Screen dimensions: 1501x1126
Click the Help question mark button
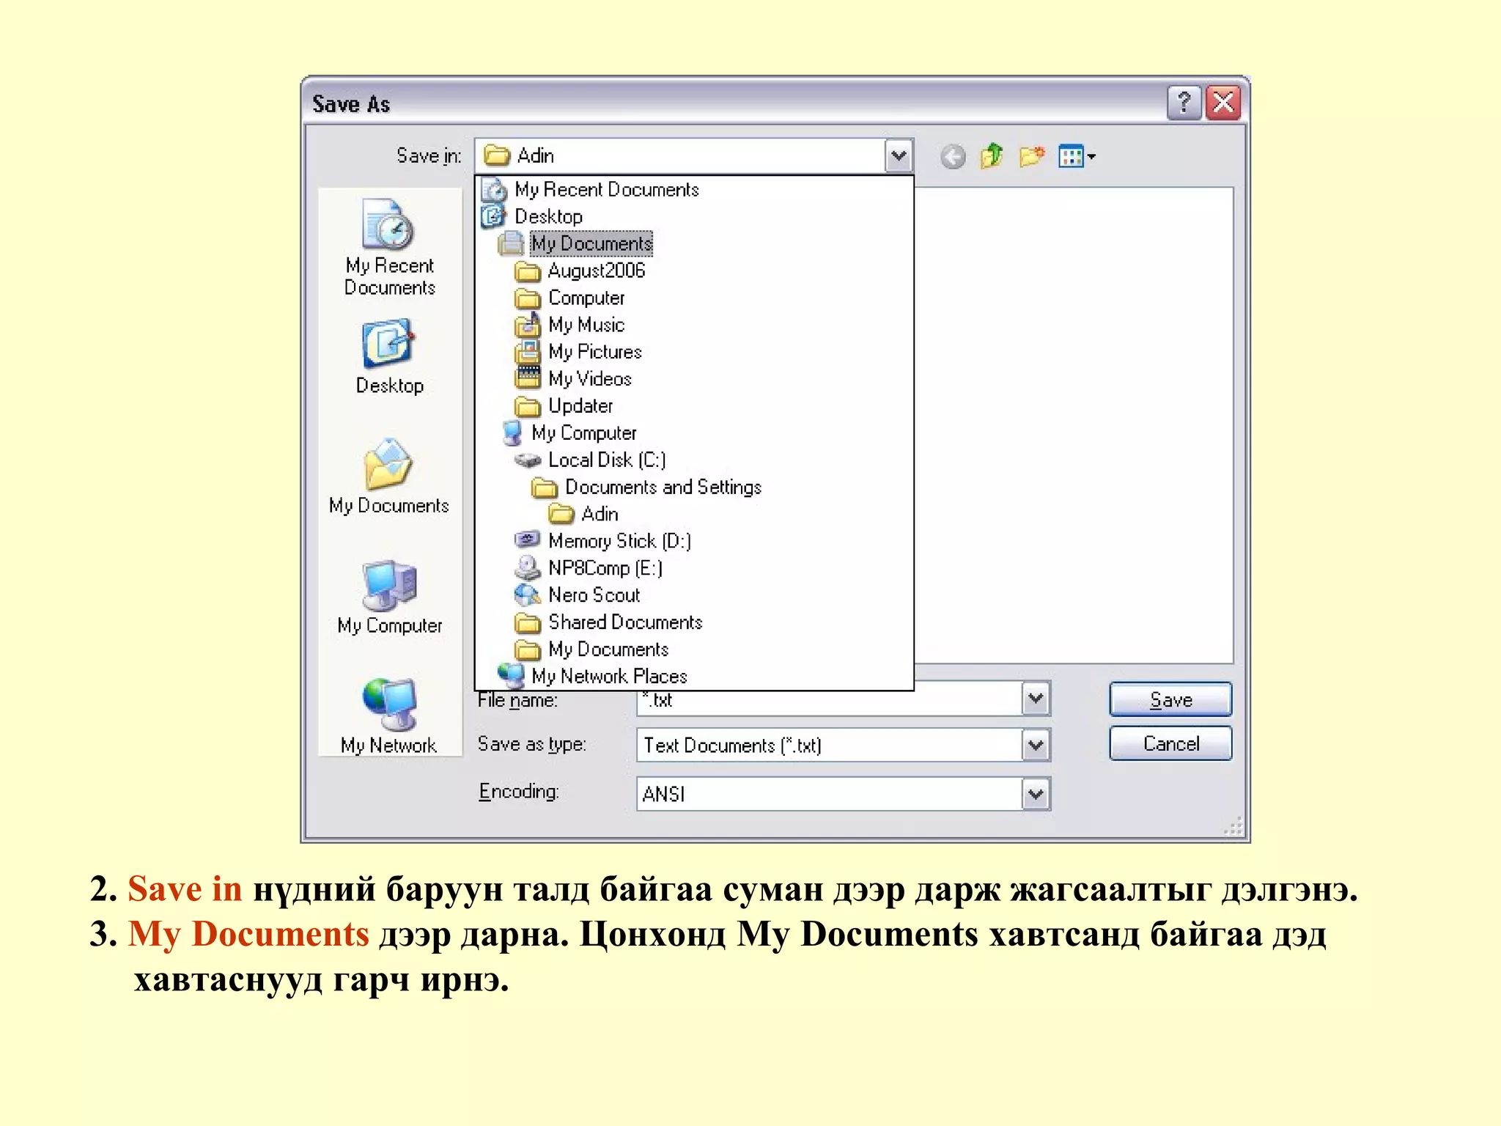coord(1184,103)
